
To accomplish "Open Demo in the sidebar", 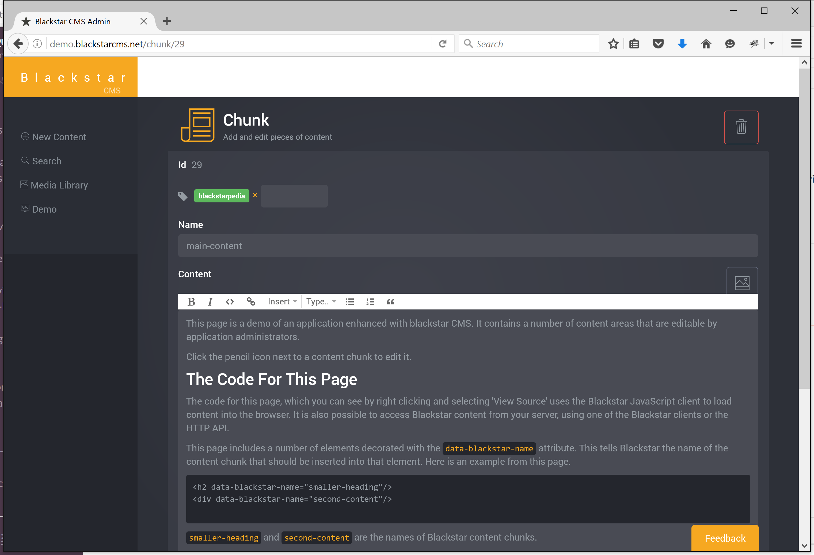I will (39, 209).
